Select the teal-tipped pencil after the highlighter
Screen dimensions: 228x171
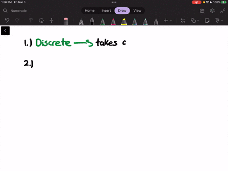click(x=134, y=22)
